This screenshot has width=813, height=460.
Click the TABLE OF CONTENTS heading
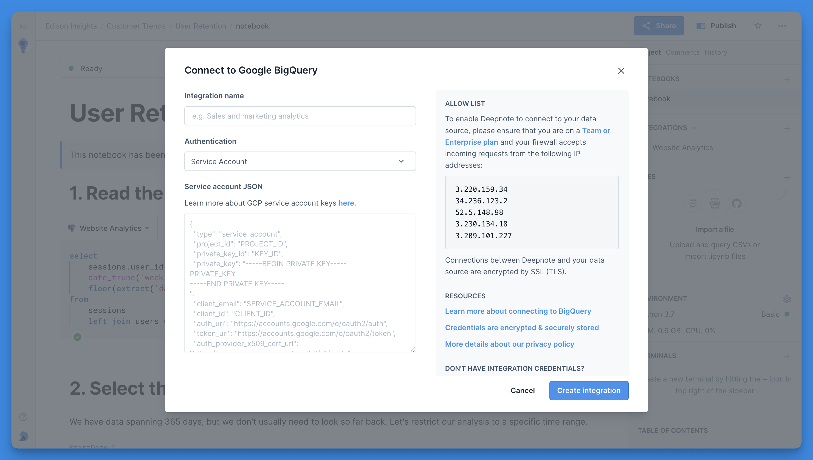[x=673, y=430]
